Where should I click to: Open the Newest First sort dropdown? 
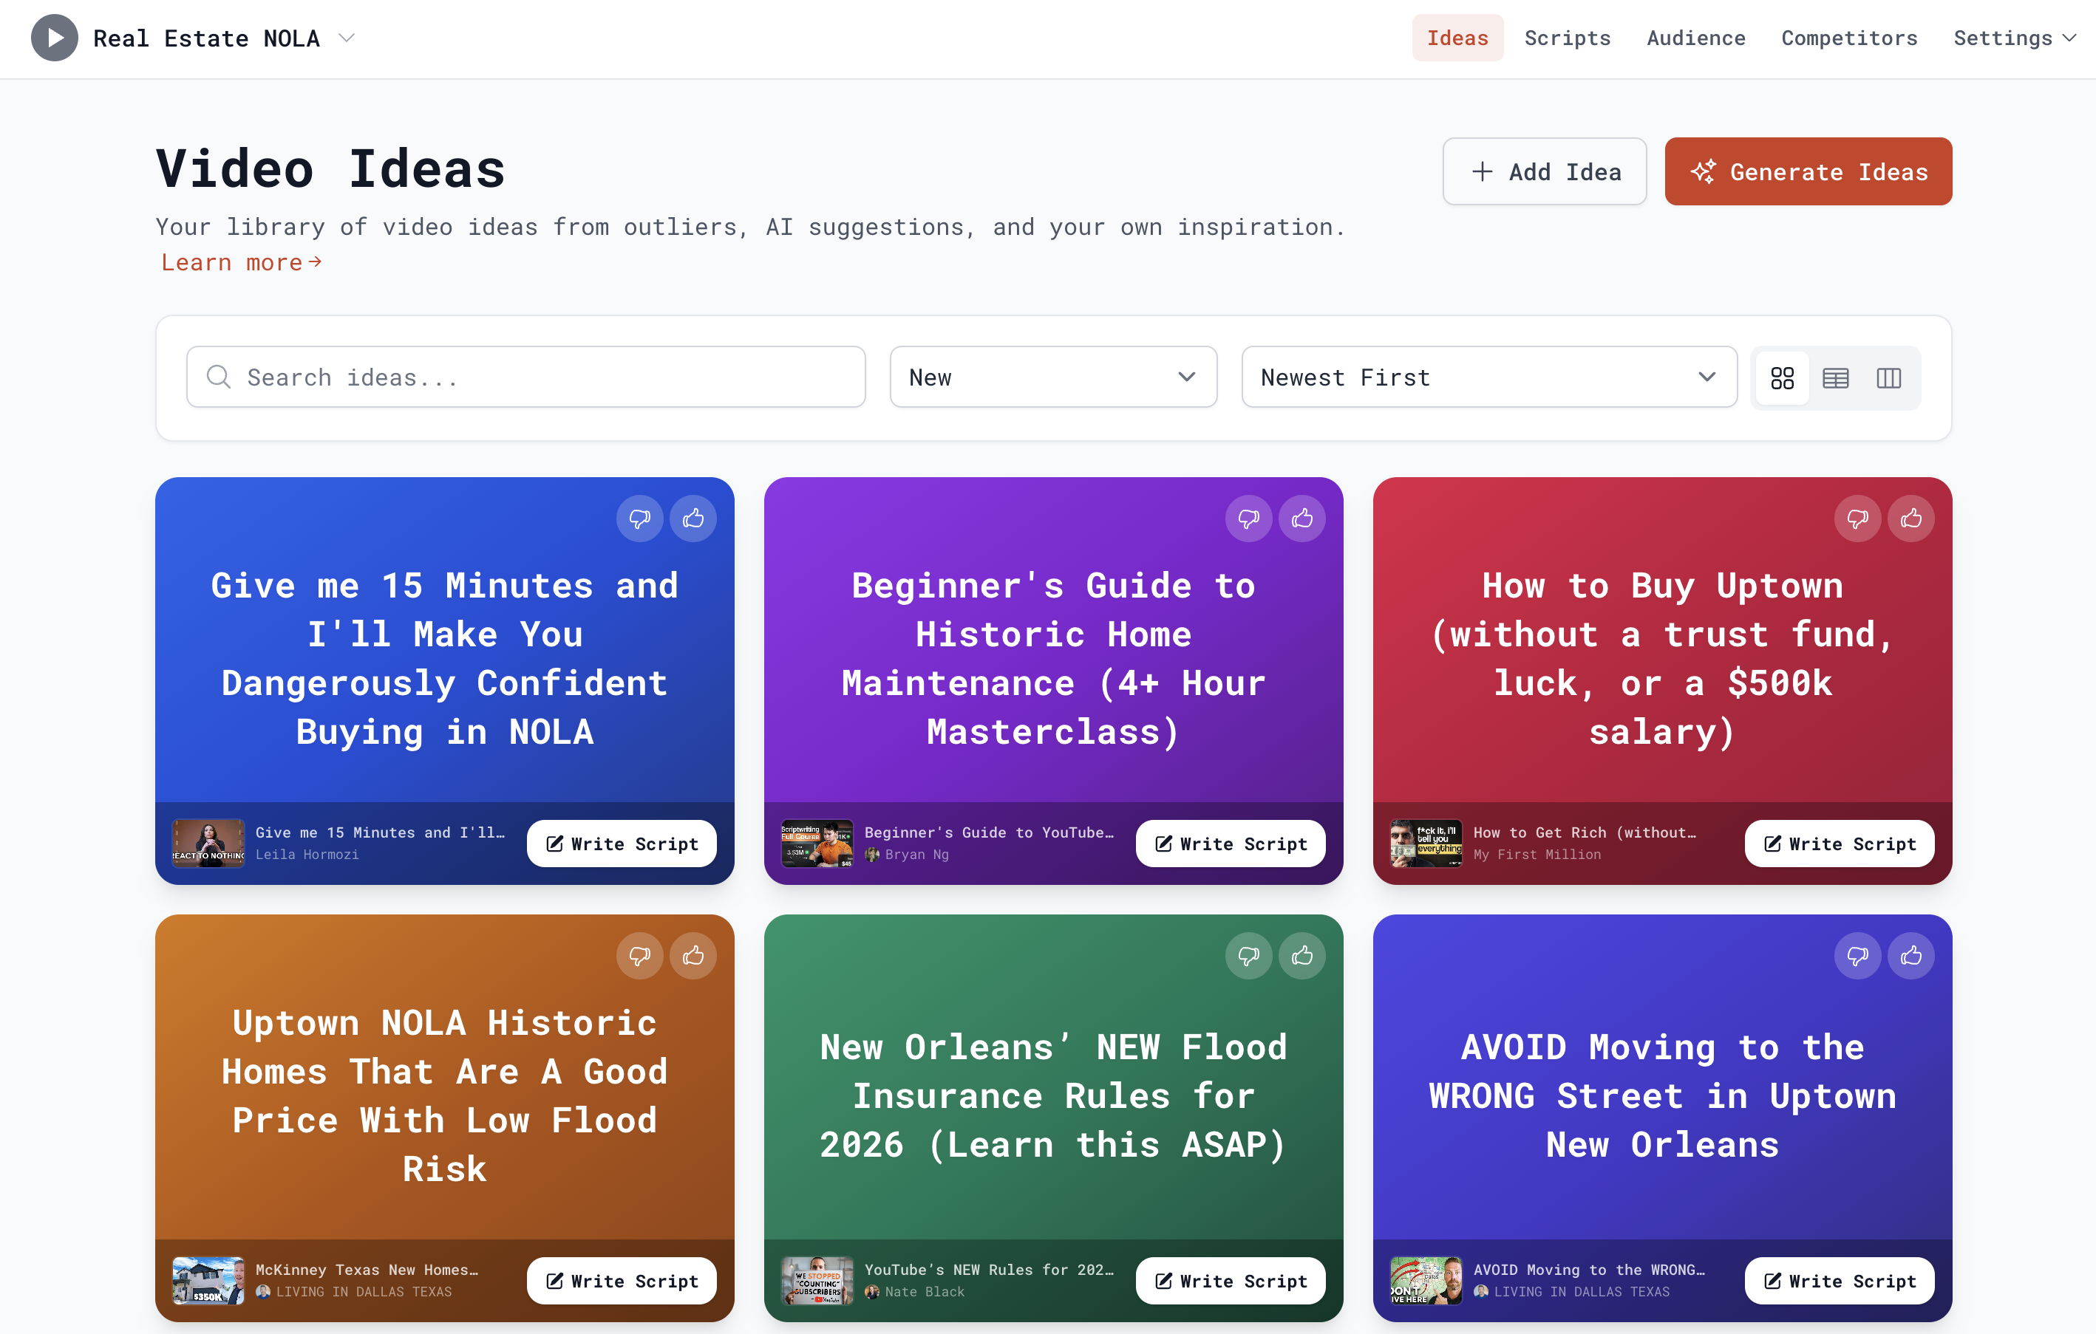click(1488, 377)
